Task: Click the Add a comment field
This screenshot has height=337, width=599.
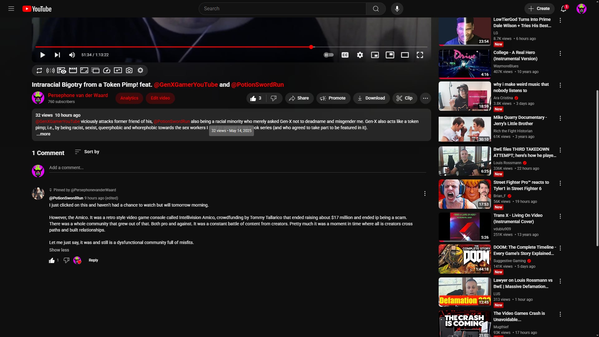Action: [x=237, y=168]
